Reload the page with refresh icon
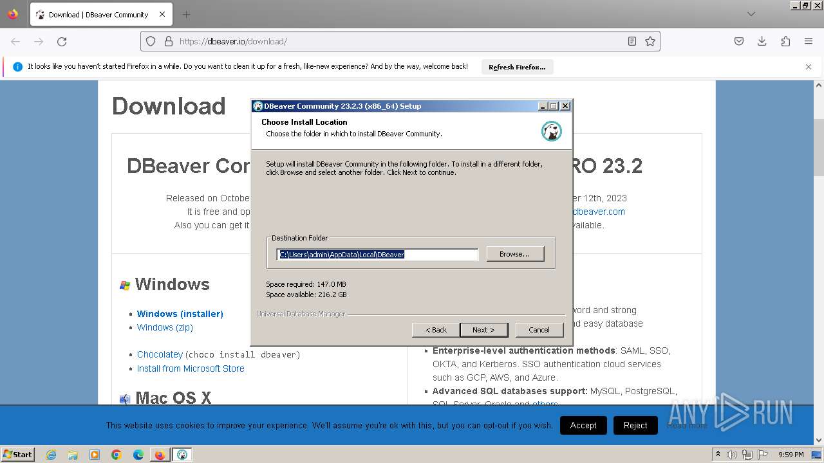The width and height of the screenshot is (824, 463). pyautogui.click(x=62, y=41)
